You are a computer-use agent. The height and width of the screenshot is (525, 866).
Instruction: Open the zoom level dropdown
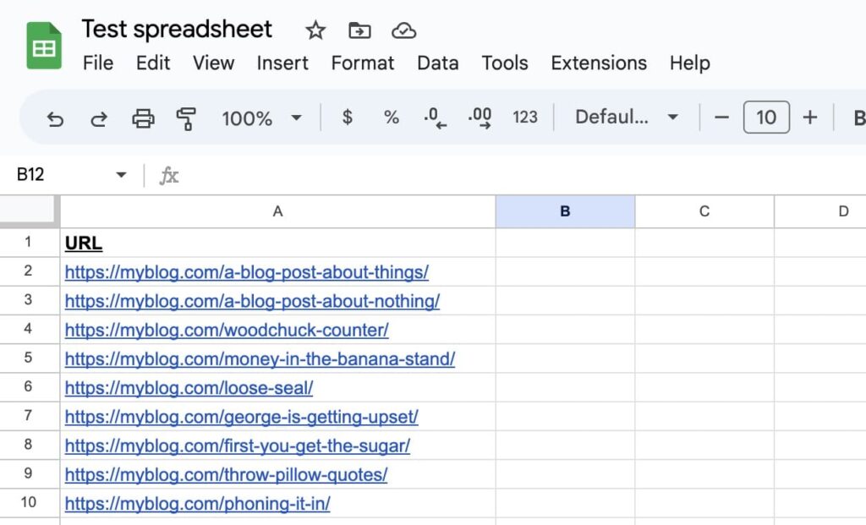point(260,118)
